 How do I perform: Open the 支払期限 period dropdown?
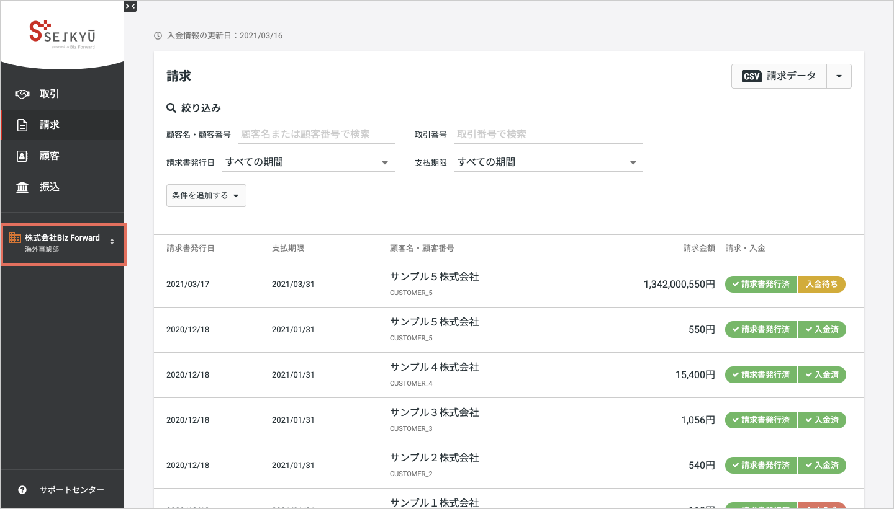click(x=549, y=162)
